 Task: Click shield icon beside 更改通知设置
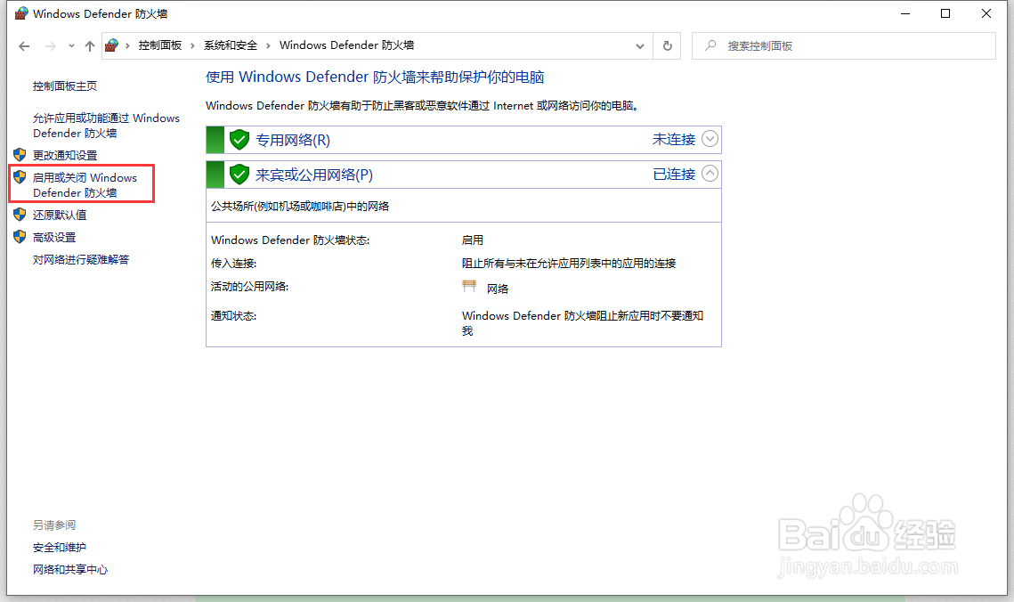(20, 155)
